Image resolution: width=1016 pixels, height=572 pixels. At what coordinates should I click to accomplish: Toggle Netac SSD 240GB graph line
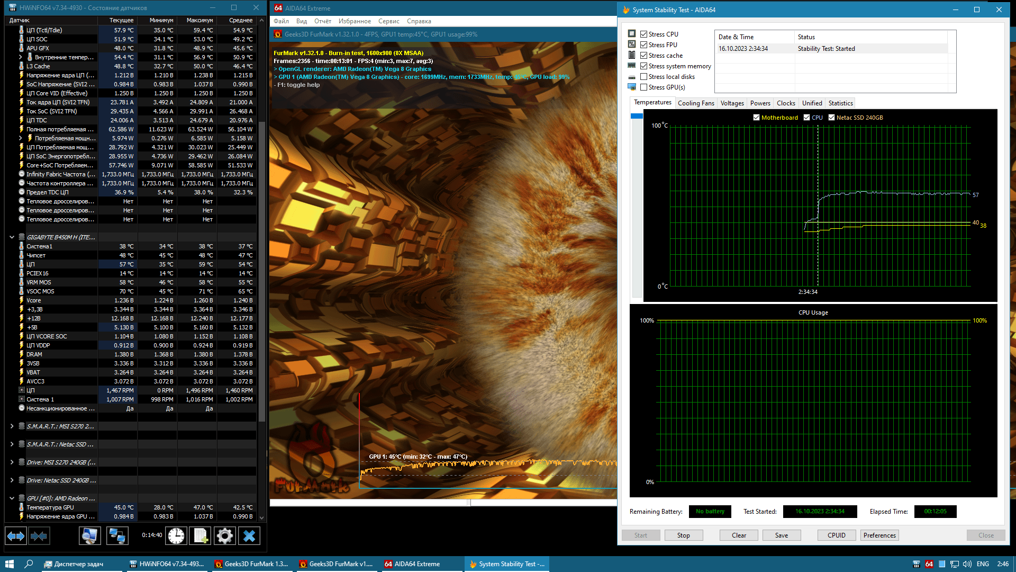[x=832, y=118]
